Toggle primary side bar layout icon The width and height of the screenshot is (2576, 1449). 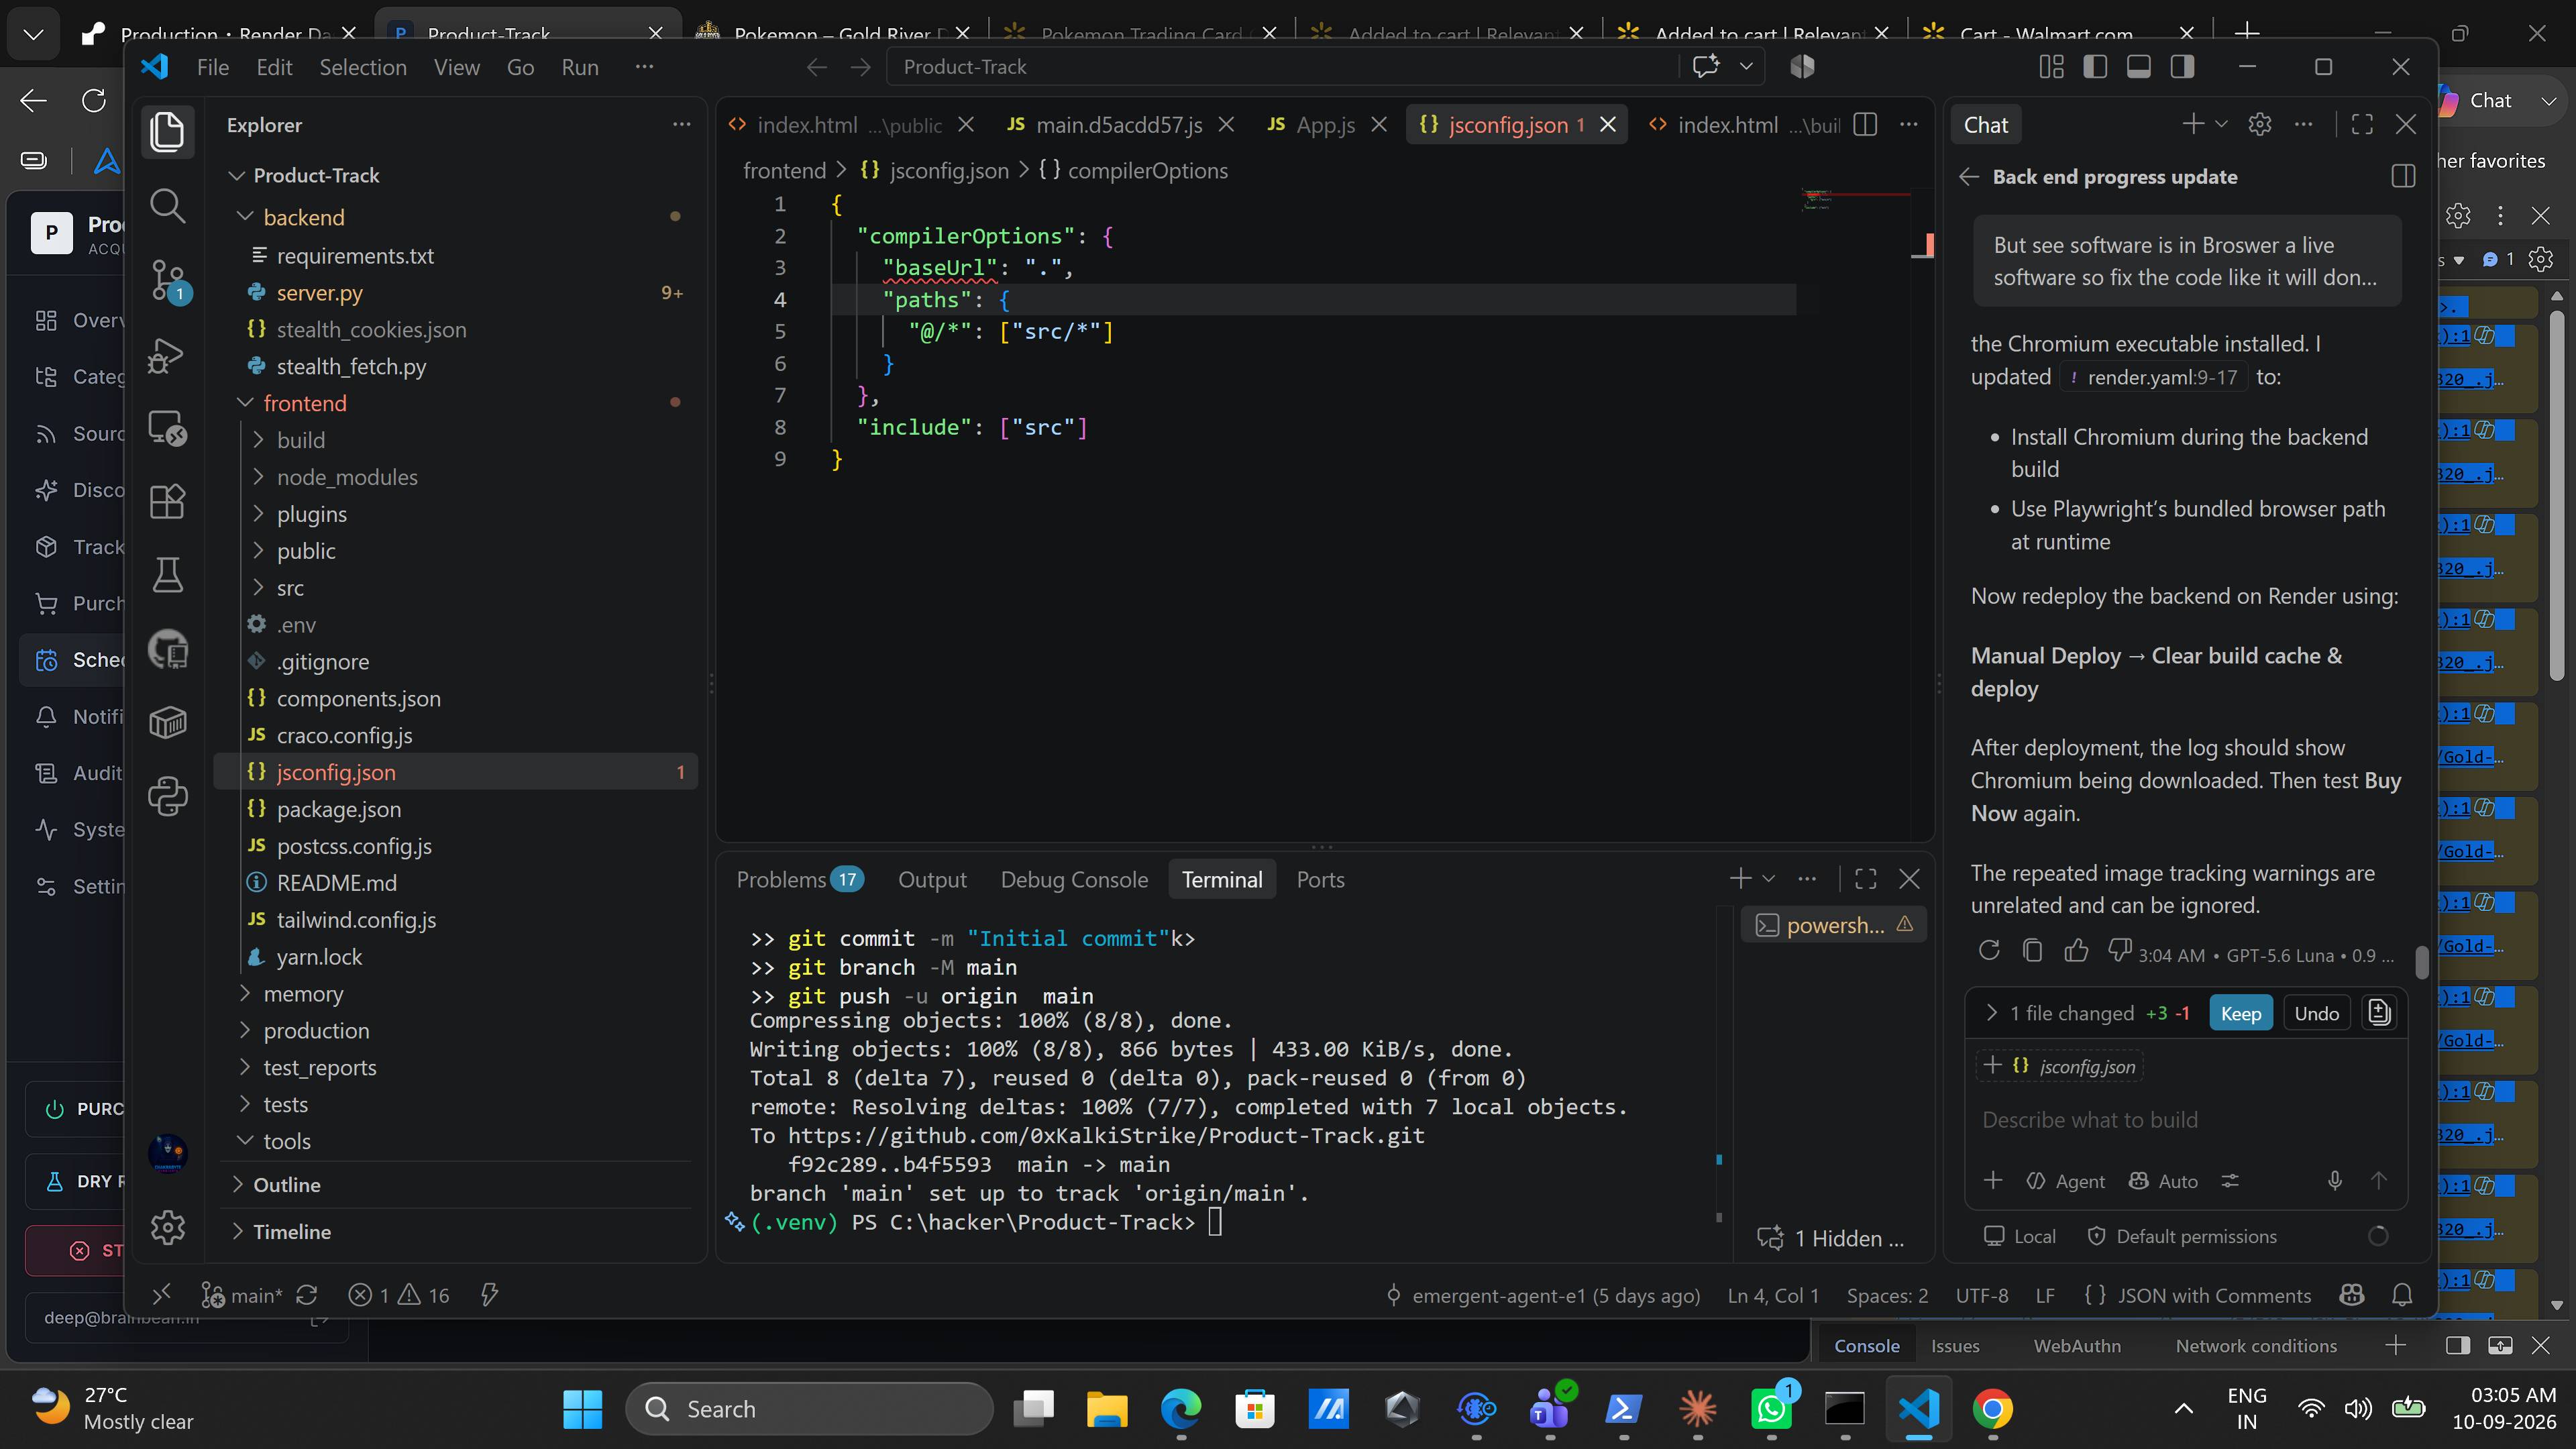click(2095, 67)
